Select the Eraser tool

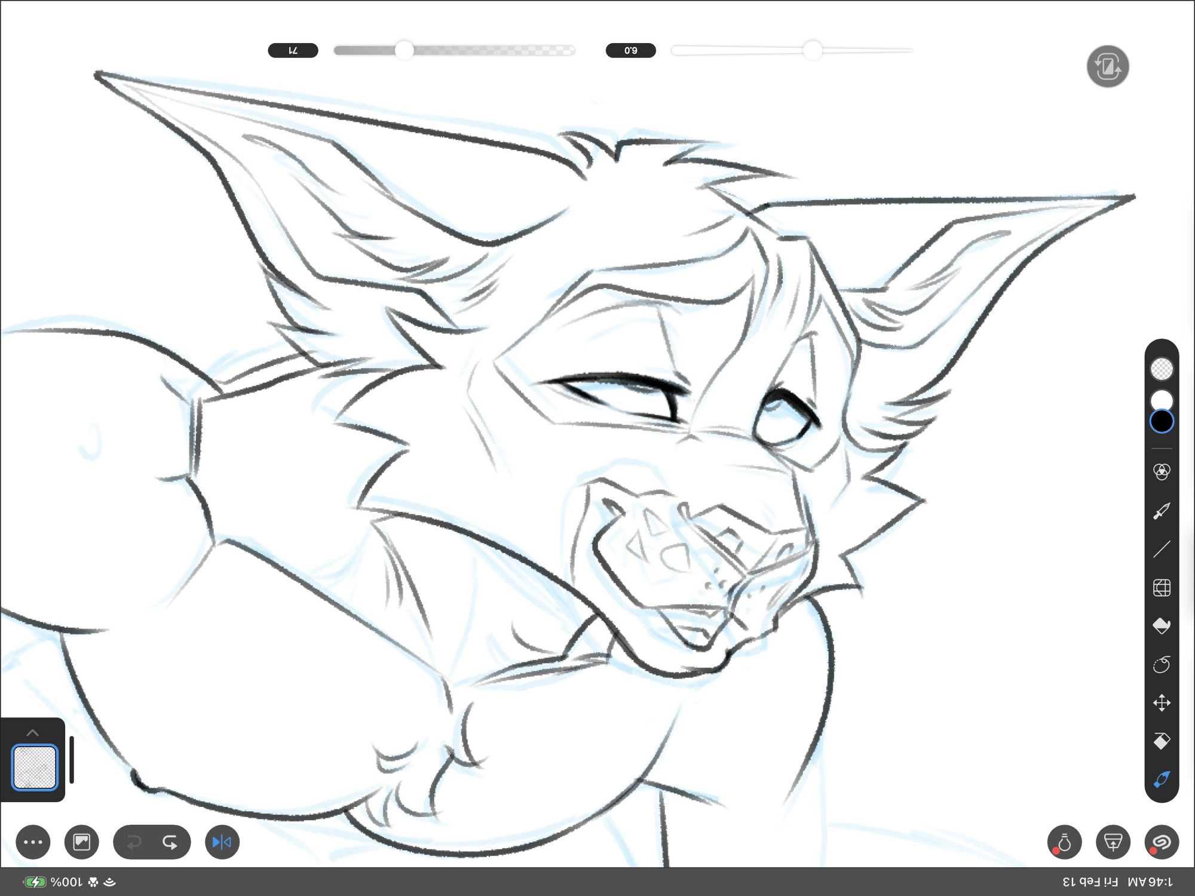[1161, 741]
